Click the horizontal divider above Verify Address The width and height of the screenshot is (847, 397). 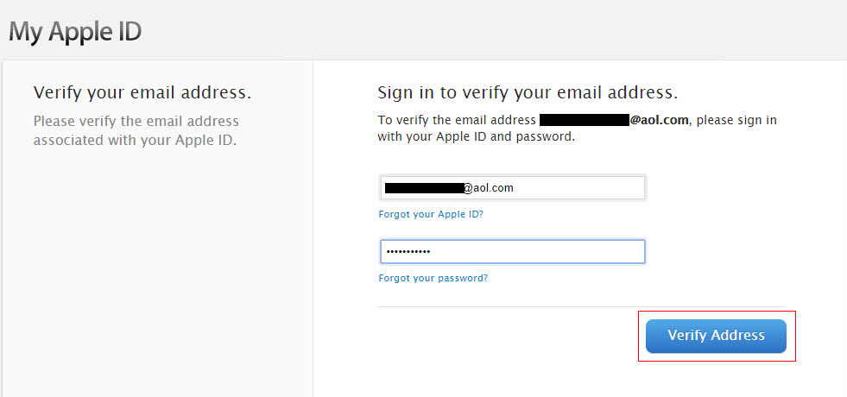582,306
